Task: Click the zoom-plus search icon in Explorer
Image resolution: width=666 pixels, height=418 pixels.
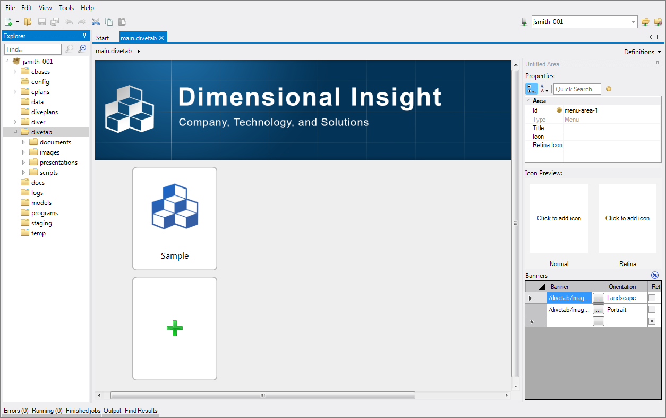Action: 82,49
